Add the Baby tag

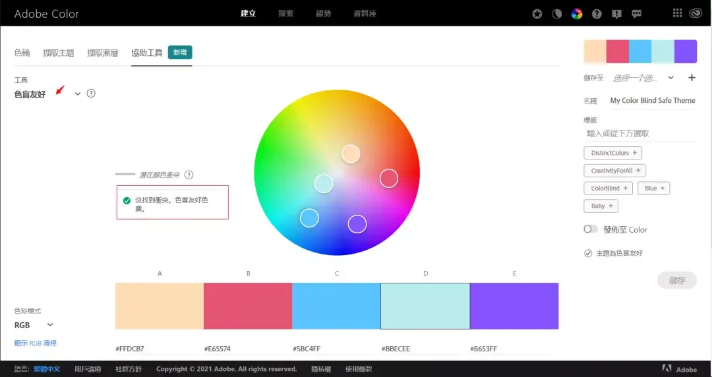pos(601,206)
